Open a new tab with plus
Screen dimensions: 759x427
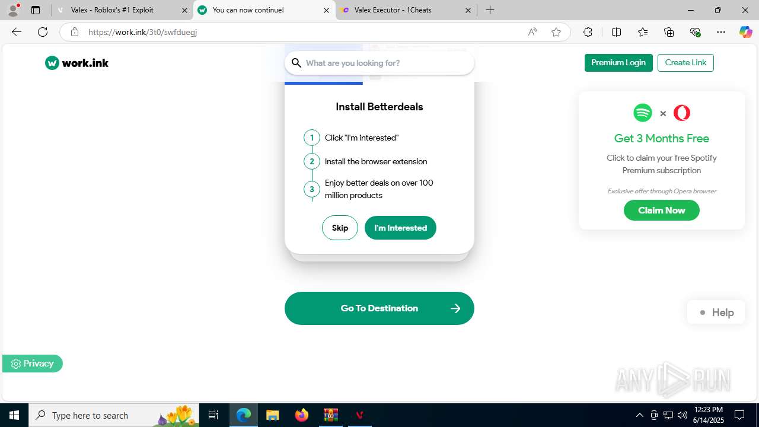pyautogui.click(x=490, y=10)
